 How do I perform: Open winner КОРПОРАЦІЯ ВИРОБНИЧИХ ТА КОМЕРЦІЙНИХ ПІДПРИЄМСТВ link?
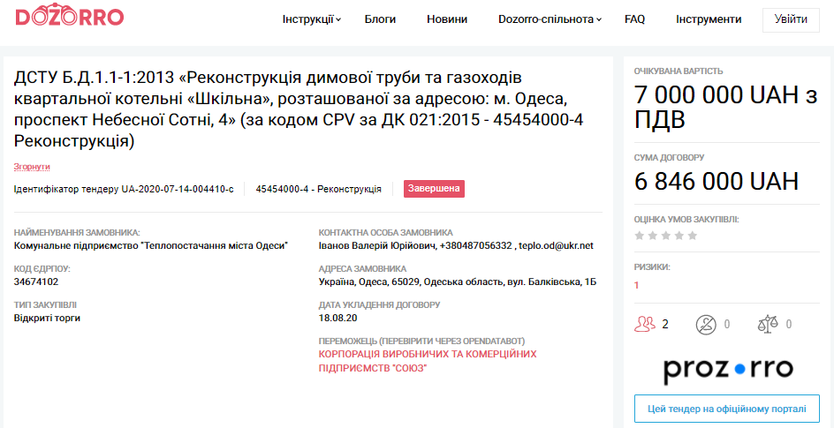click(428, 361)
